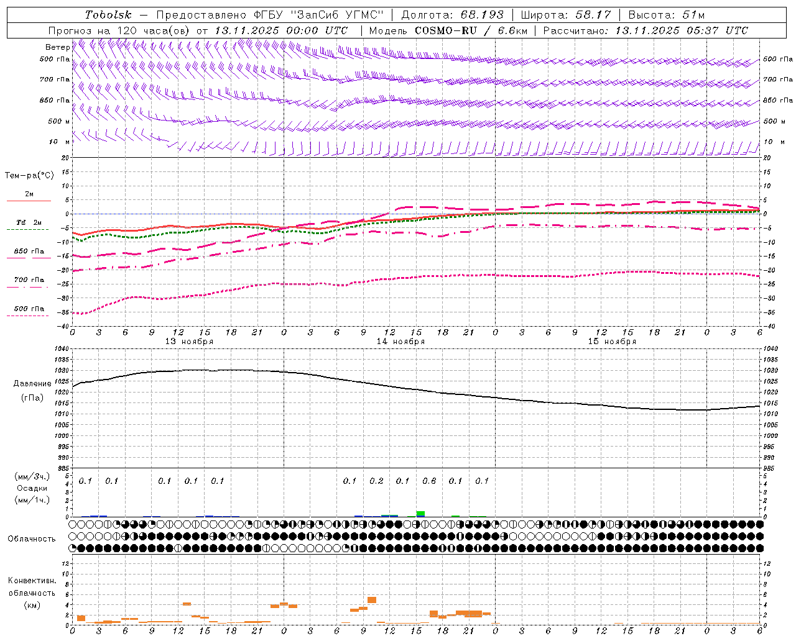Select the 2м temperature legend entry

click(29, 194)
